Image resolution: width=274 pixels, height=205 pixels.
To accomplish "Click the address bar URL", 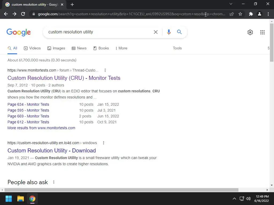I will pyautogui.click(x=131, y=14).
